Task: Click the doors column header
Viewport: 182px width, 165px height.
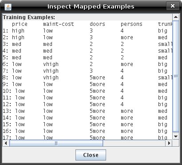Action: pos(97,24)
